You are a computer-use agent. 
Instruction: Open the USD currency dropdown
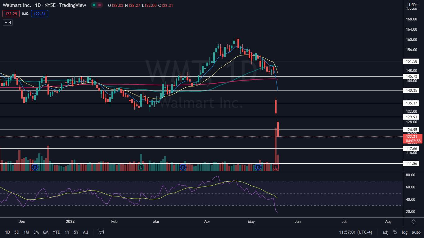tap(413, 5)
